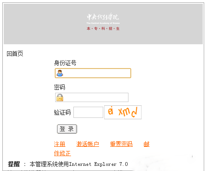This screenshot has width=207, height=171.
Task: Submit the form with 登录 button
Action: coord(67,129)
